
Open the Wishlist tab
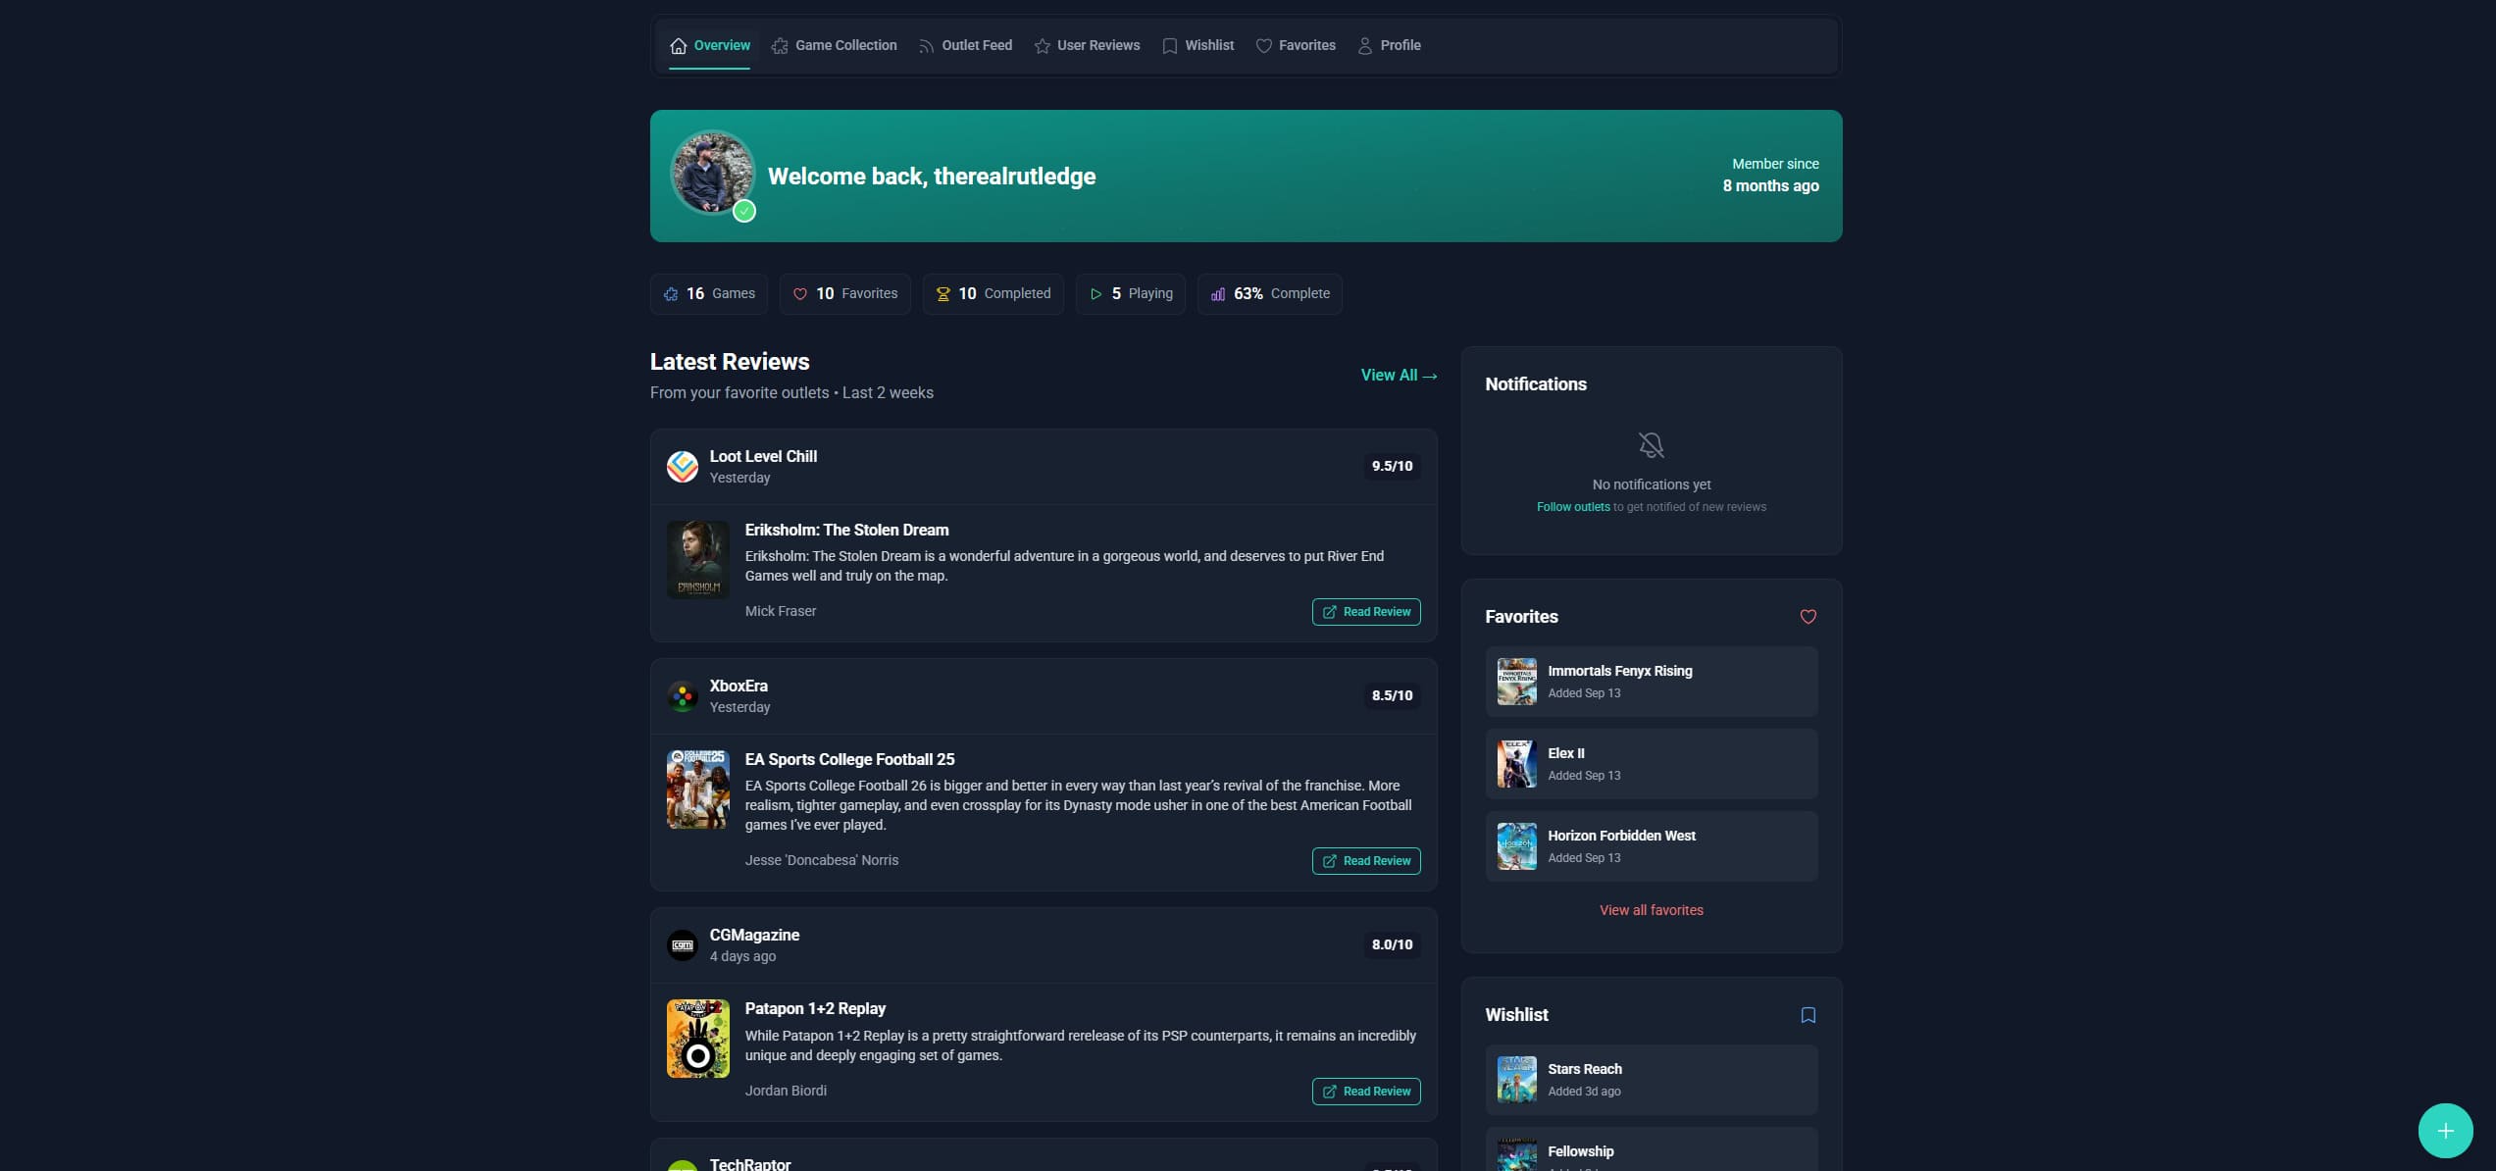tap(1197, 45)
